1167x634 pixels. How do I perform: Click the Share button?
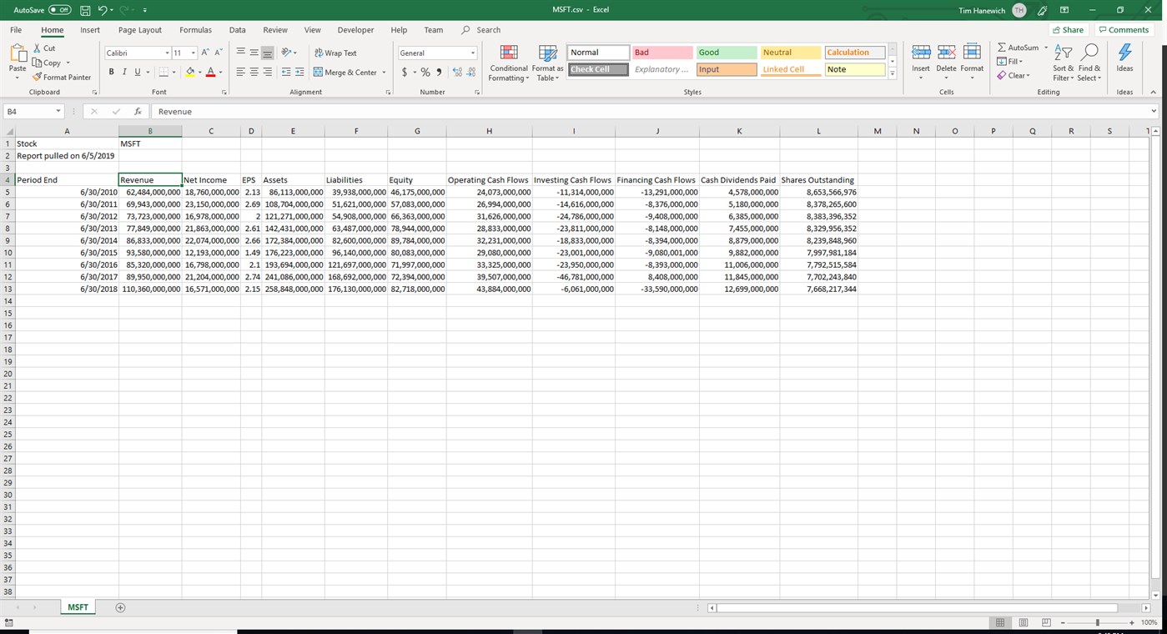click(x=1069, y=30)
